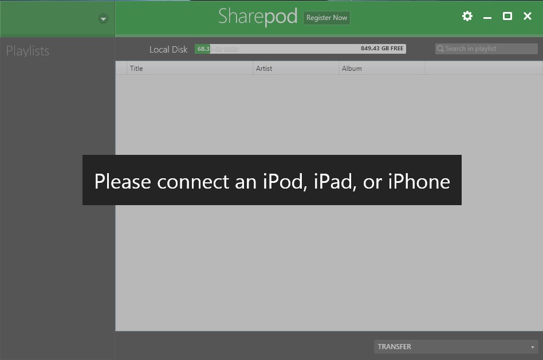Select the Playlists panel header

point(27,50)
